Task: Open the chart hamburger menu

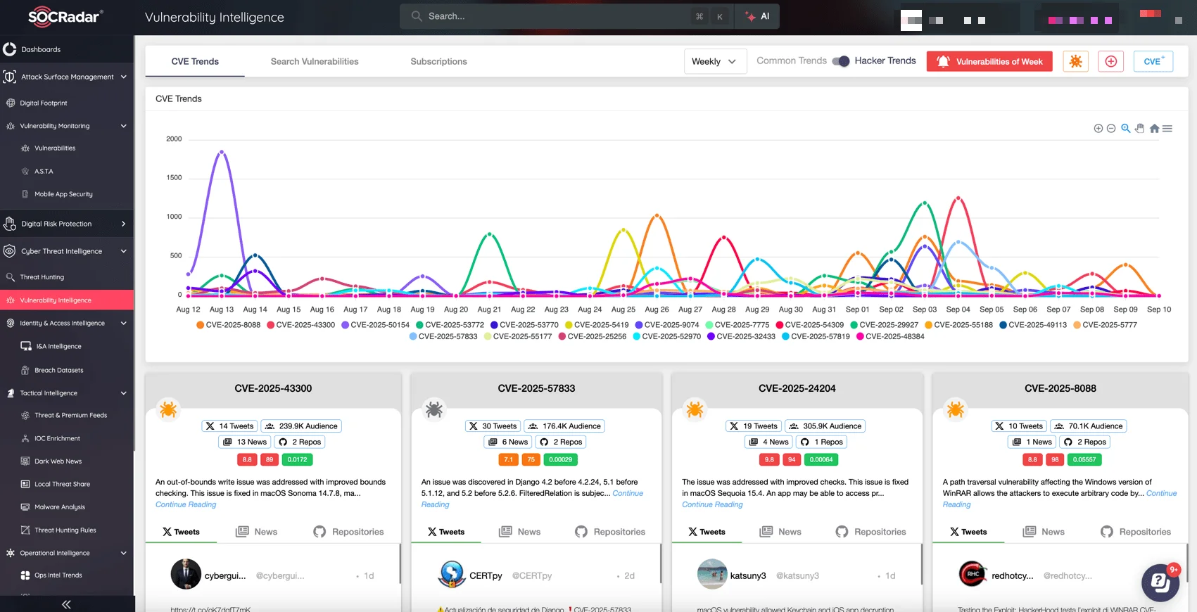Action: click(1167, 129)
